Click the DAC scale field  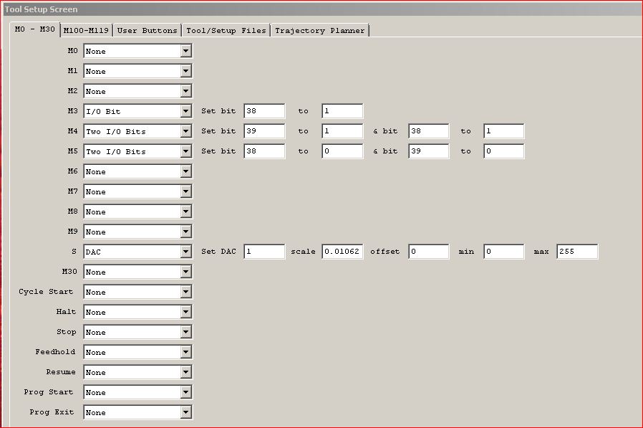[x=342, y=252]
